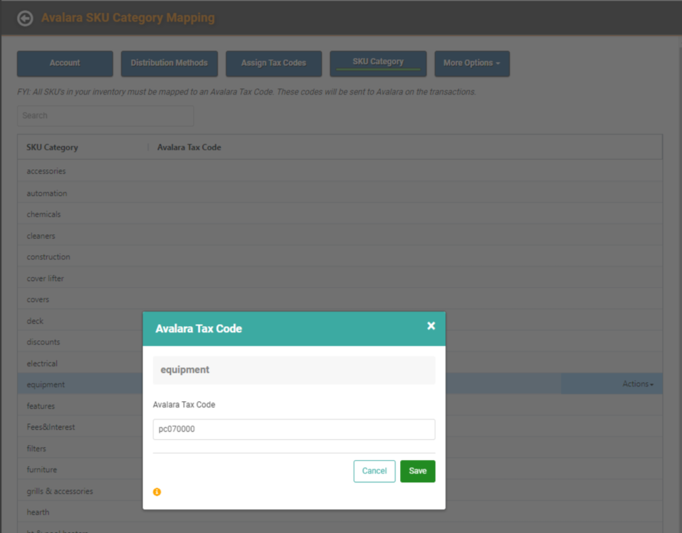This screenshot has height=533, width=682.
Task: Switch to Assign Tax Codes tab
Action: [x=274, y=63]
